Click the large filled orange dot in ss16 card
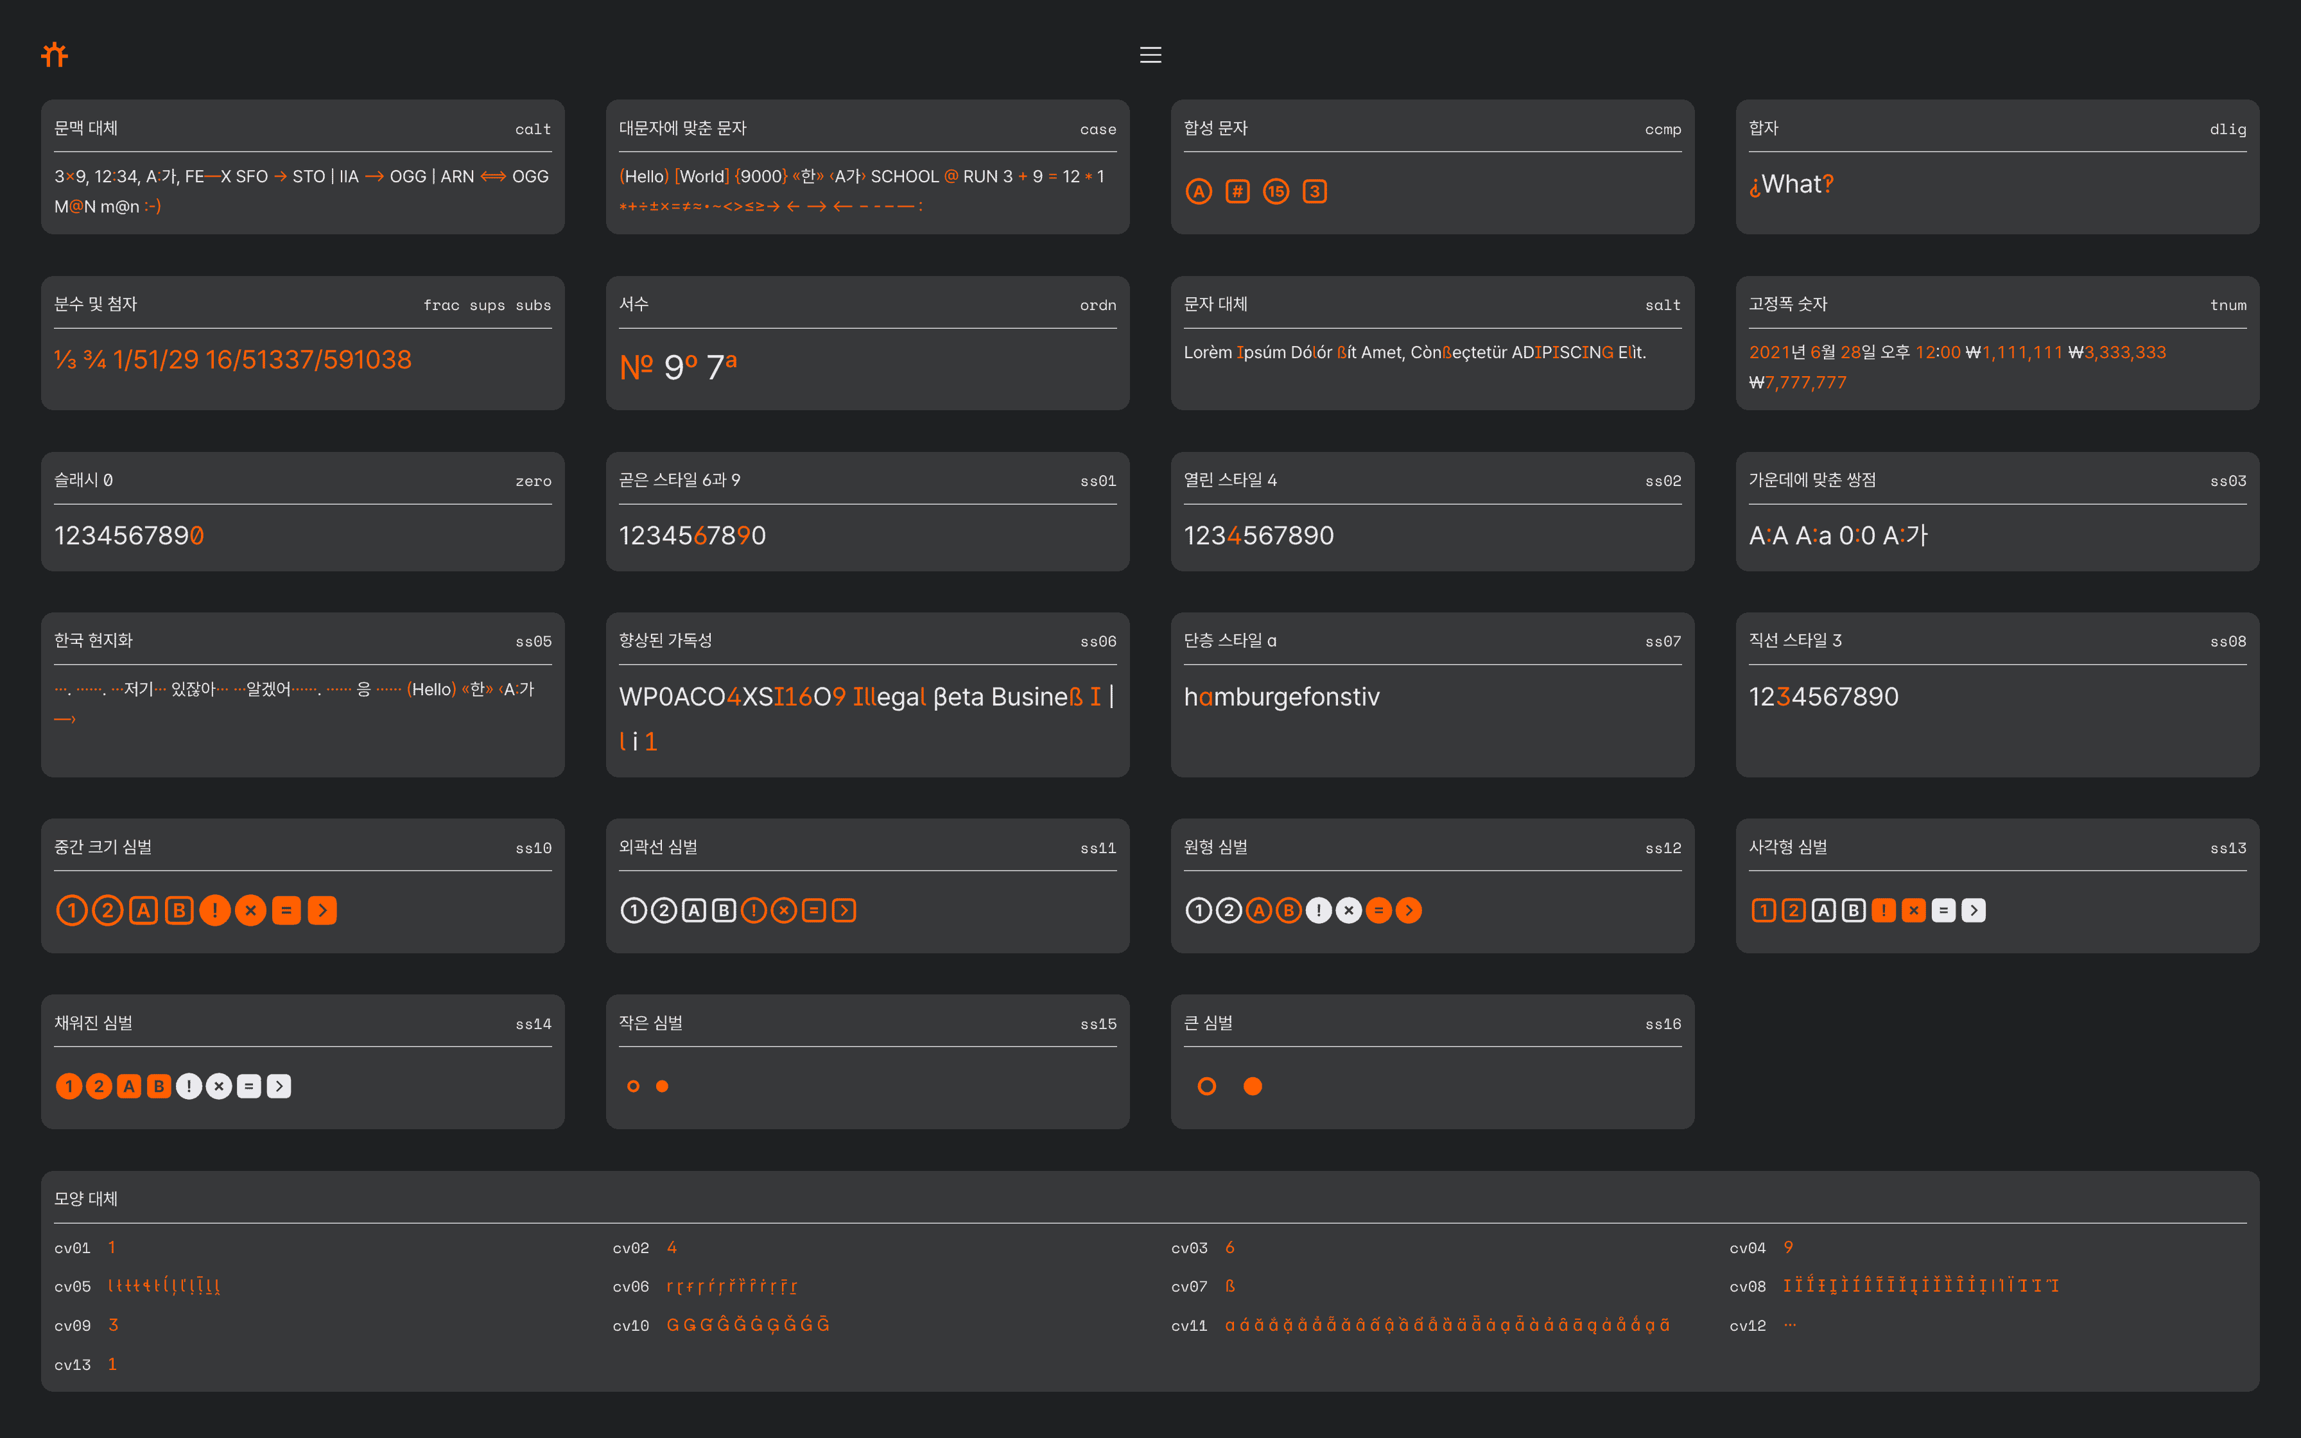The height and width of the screenshot is (1438, 2301). pos(1253,1086)
